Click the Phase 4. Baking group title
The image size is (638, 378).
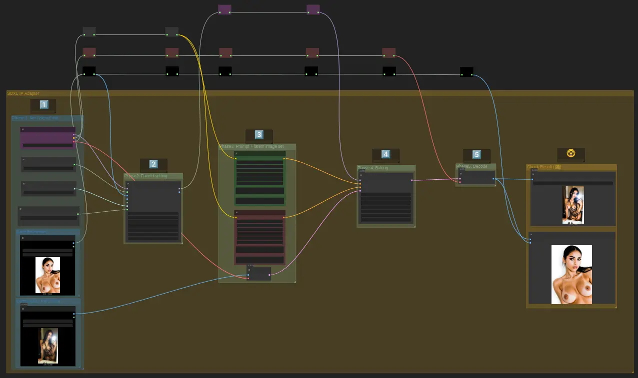pyautogui.click(x=372, y=168)
